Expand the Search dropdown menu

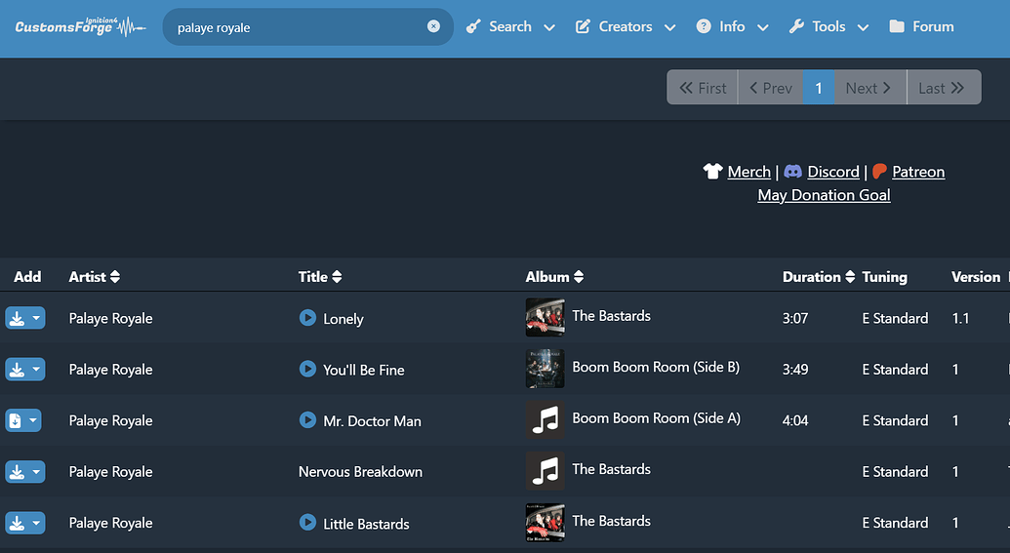coord(510,27)
